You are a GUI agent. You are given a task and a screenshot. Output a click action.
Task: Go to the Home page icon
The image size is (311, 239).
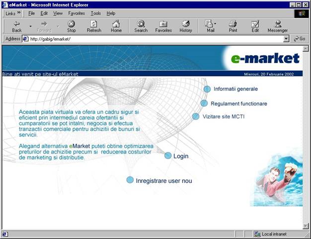tap(116, 24)
